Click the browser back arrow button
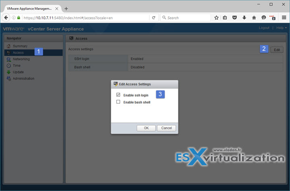 (x=6, y=18)
